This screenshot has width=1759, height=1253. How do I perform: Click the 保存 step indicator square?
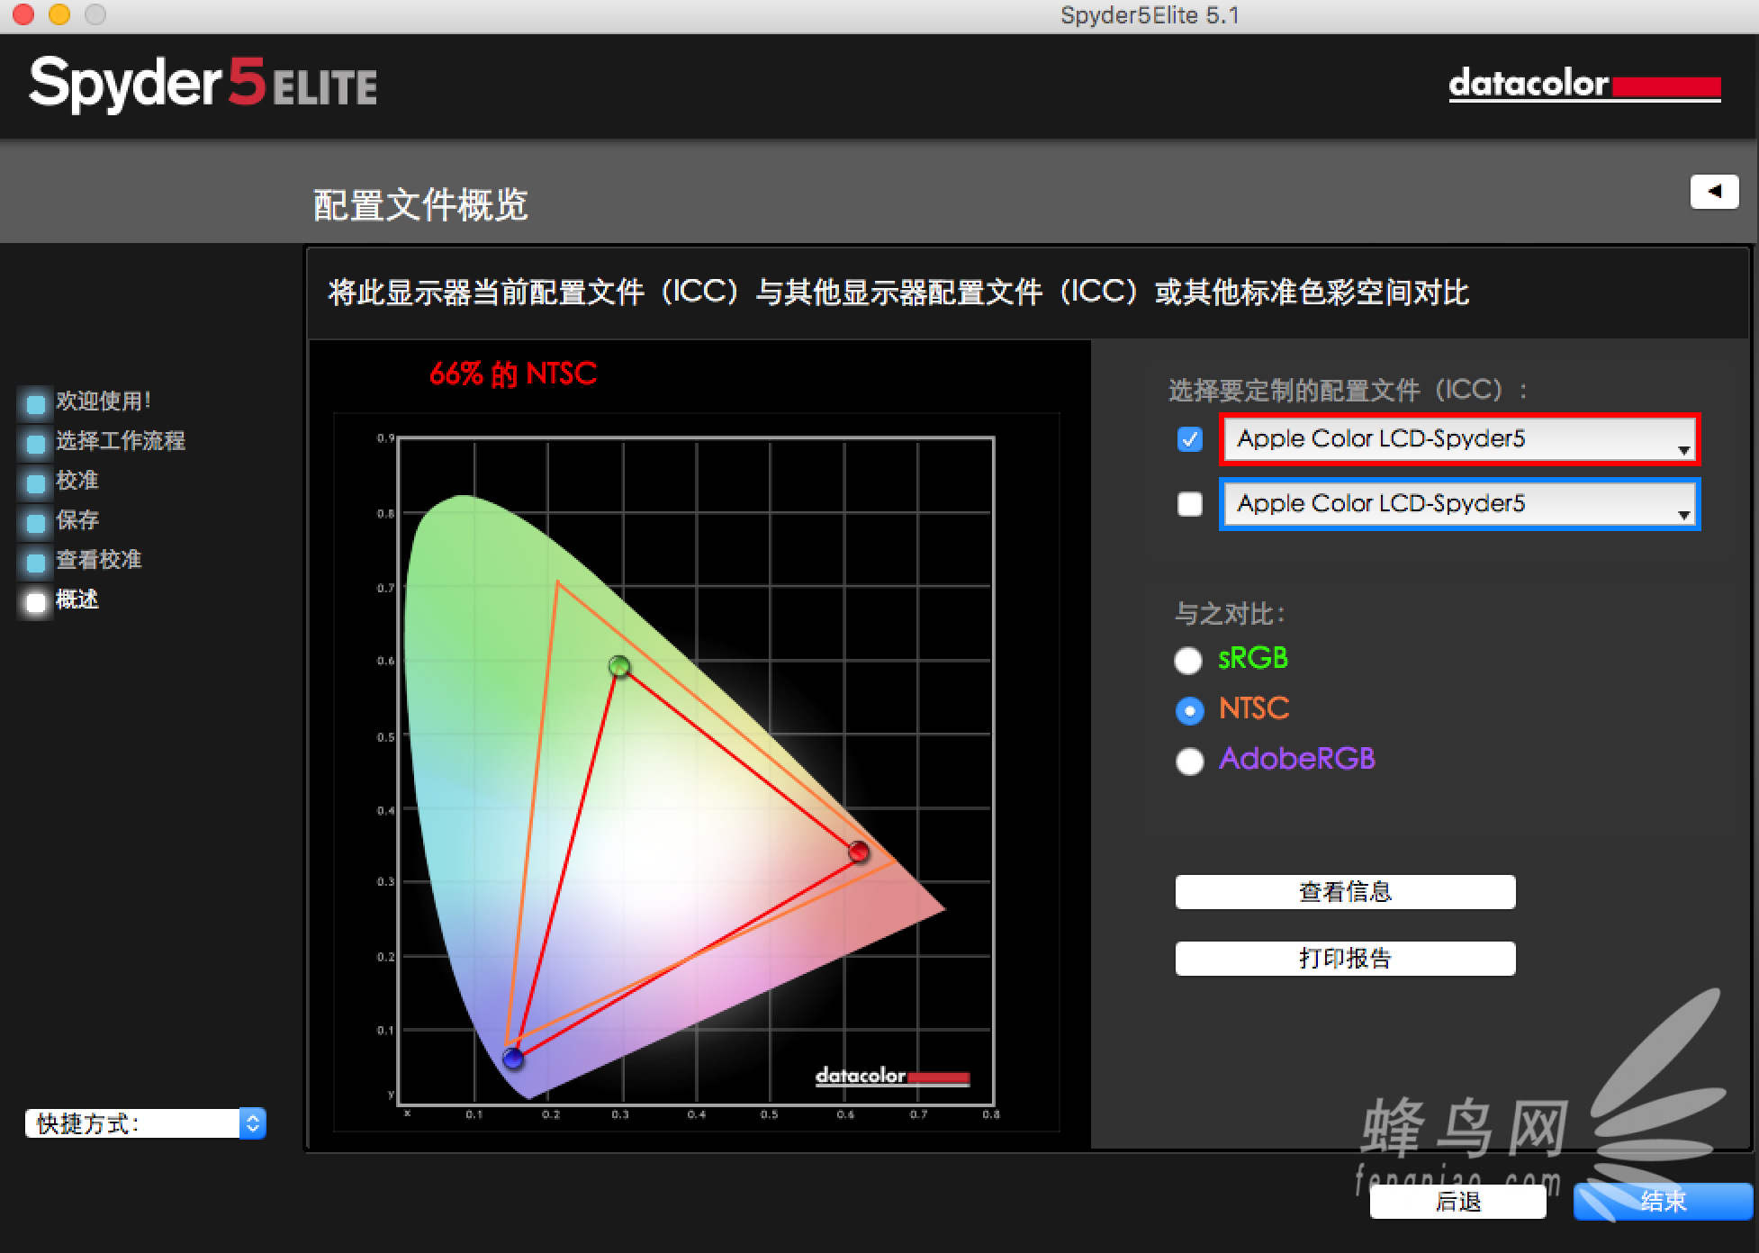click(35, 522)
